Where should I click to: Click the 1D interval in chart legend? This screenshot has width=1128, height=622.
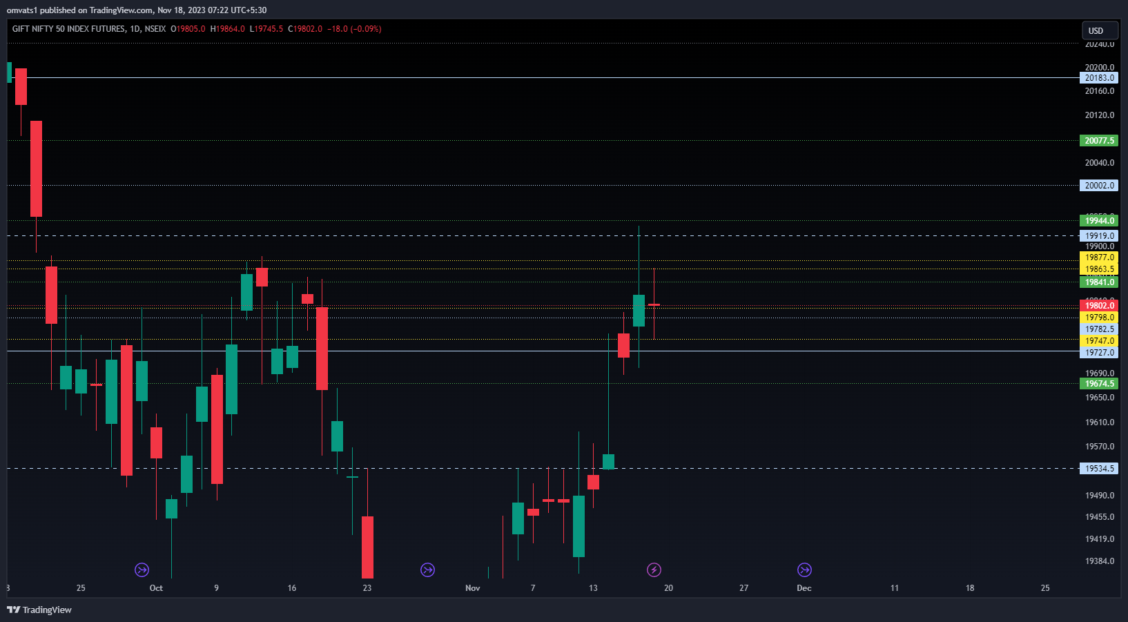[x=135, y=29]
